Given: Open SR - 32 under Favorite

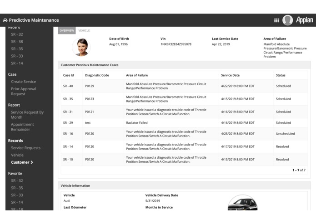Looking at the screenshot, I should click(17, 180).
